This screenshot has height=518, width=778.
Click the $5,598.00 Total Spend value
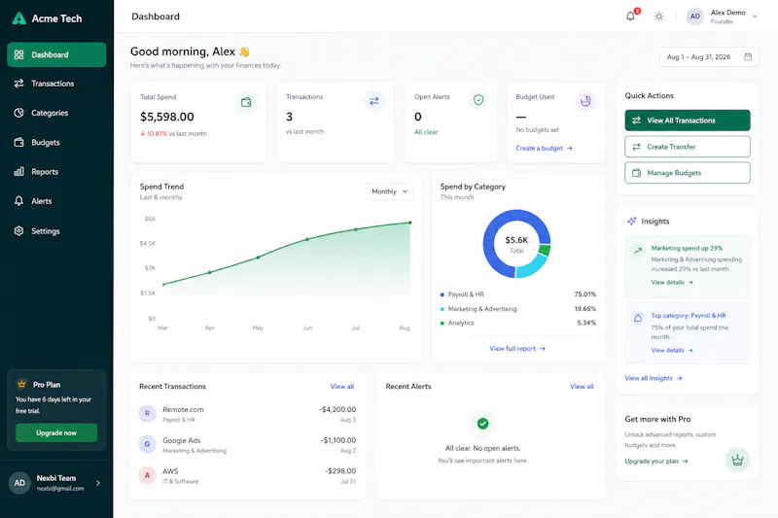167,117
